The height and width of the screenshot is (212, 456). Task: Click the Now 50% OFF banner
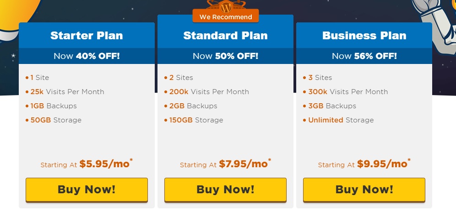tap(225, 56)
